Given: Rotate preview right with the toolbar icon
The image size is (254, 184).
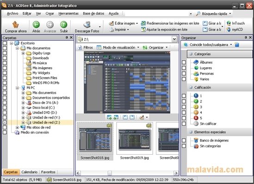Looking at the screenshot, I should pos(132,117).
